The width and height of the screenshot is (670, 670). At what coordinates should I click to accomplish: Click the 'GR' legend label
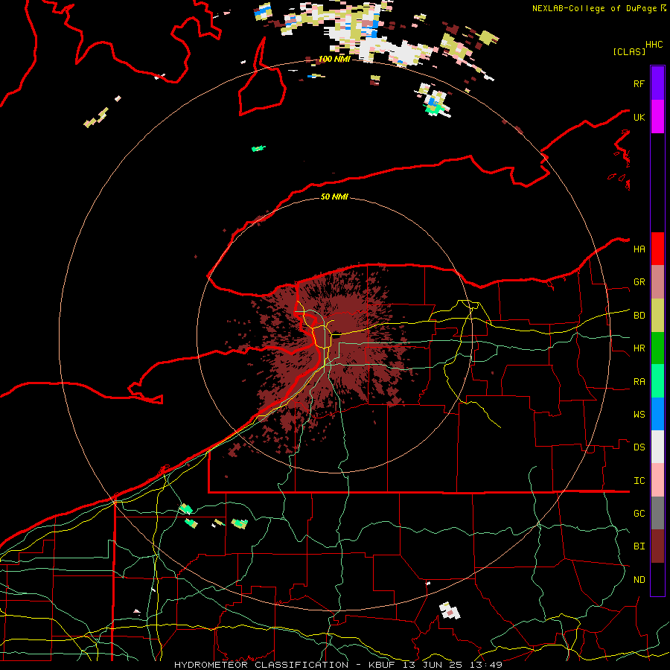(x=639, y=282)
